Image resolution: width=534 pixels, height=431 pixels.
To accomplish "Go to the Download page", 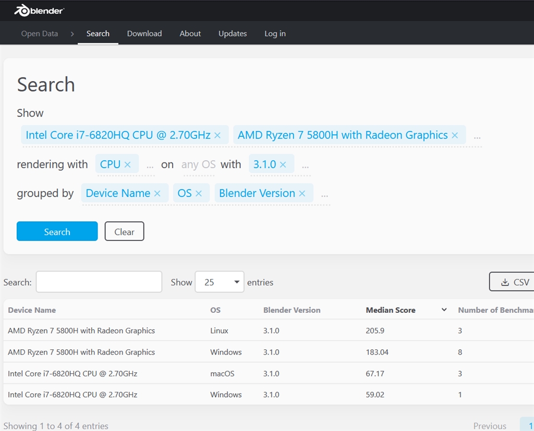I will click(144, 34).
